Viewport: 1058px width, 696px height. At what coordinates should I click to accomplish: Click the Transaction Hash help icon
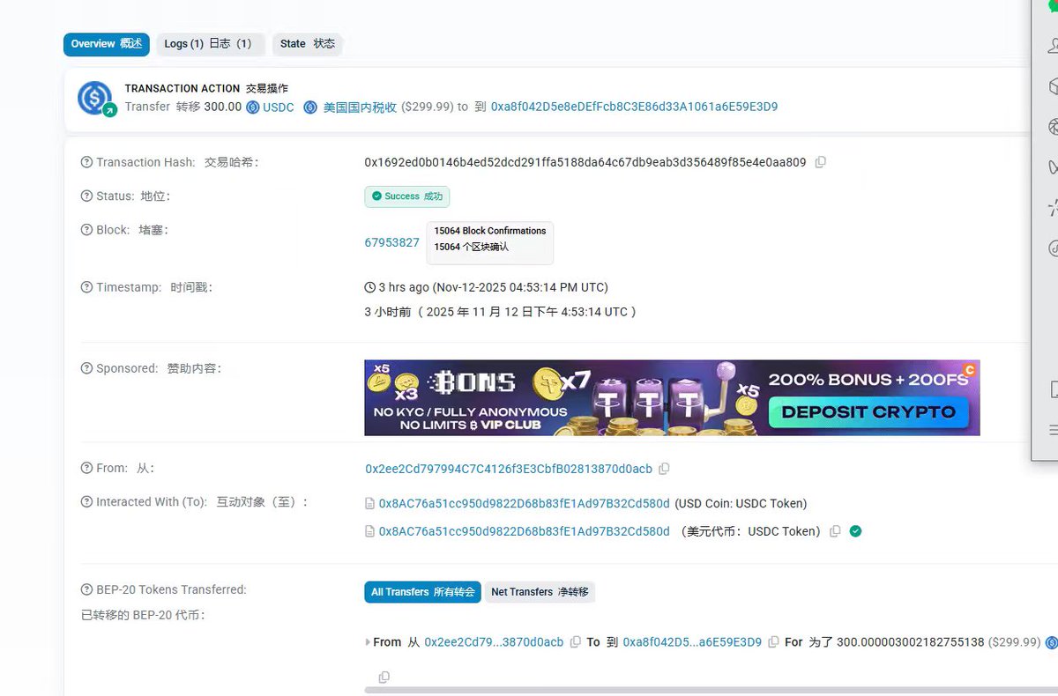[x=86, y=162]
